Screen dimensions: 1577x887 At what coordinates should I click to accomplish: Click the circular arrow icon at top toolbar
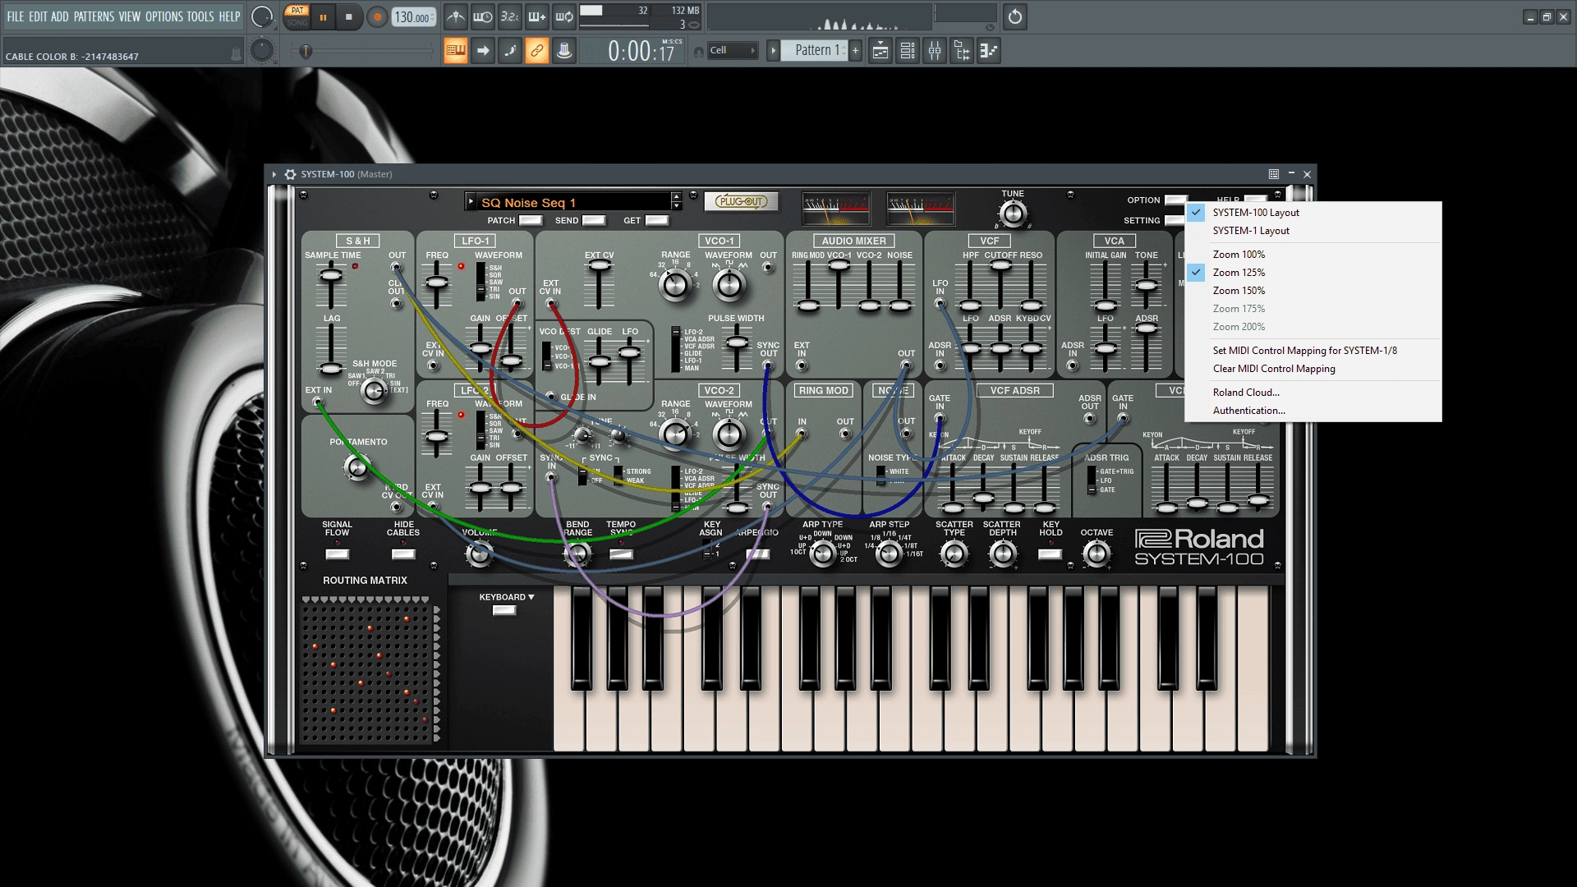[x=1015, y=16]
